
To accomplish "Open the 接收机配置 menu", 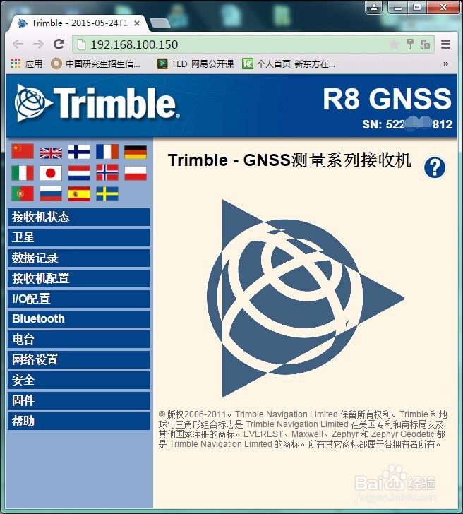I will pos(78,278).
